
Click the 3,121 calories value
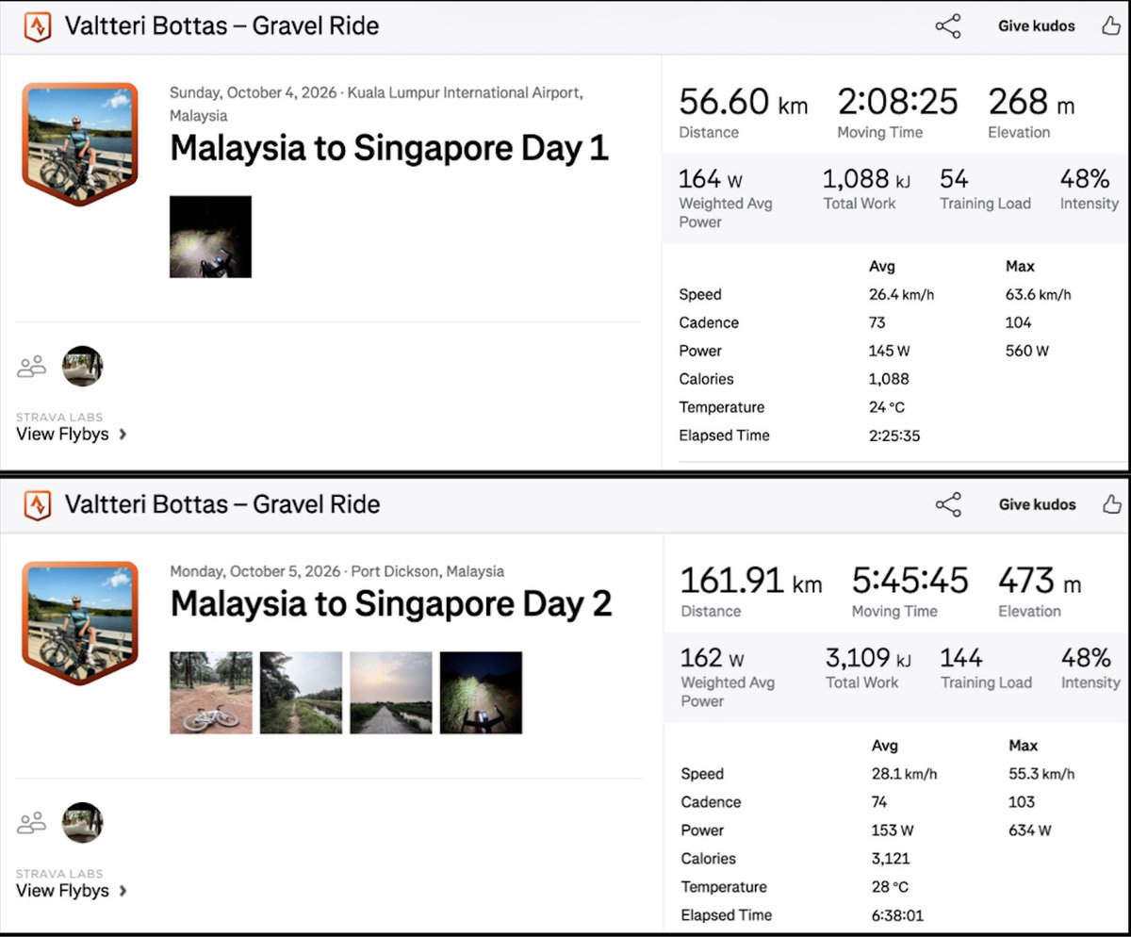pyautogui.click(x=890, y=859)
